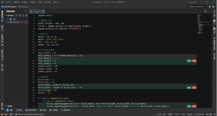Reject the brick_width minus 10 change

tap(194, 88)
